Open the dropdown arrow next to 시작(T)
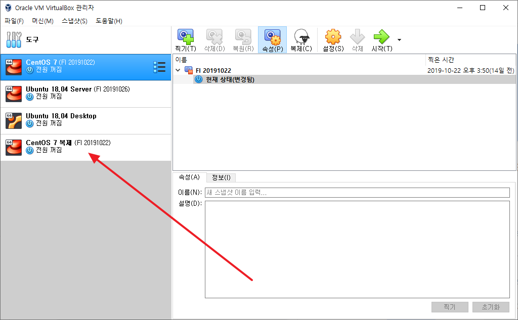 click(x=400, y=40)
